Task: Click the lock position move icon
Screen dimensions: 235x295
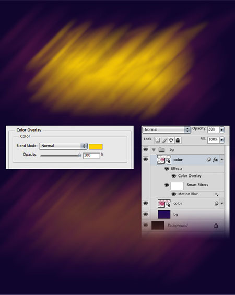Action: (x=171, y=140)
